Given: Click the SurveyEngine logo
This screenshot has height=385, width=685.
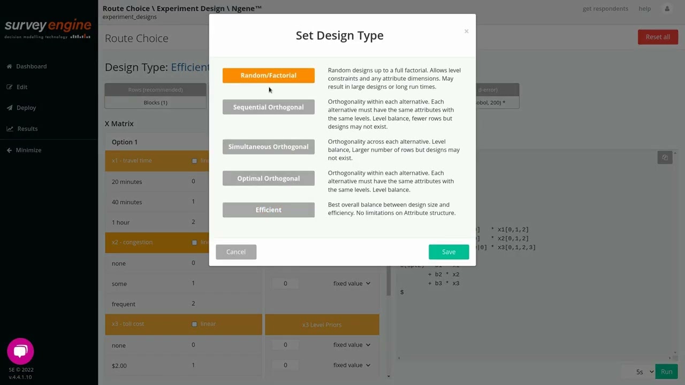Looking at the screenshot, I should (x=48, y=29).
